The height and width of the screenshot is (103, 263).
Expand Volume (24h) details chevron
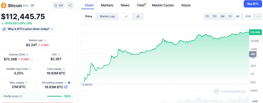coord(32,59)
